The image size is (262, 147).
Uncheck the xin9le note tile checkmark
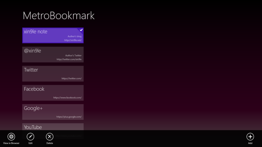point(81,30)
